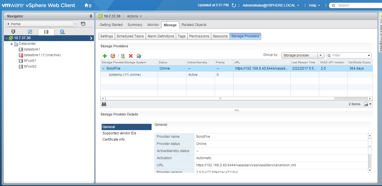Rescan the storage provider using the server icon

[123, 56]
